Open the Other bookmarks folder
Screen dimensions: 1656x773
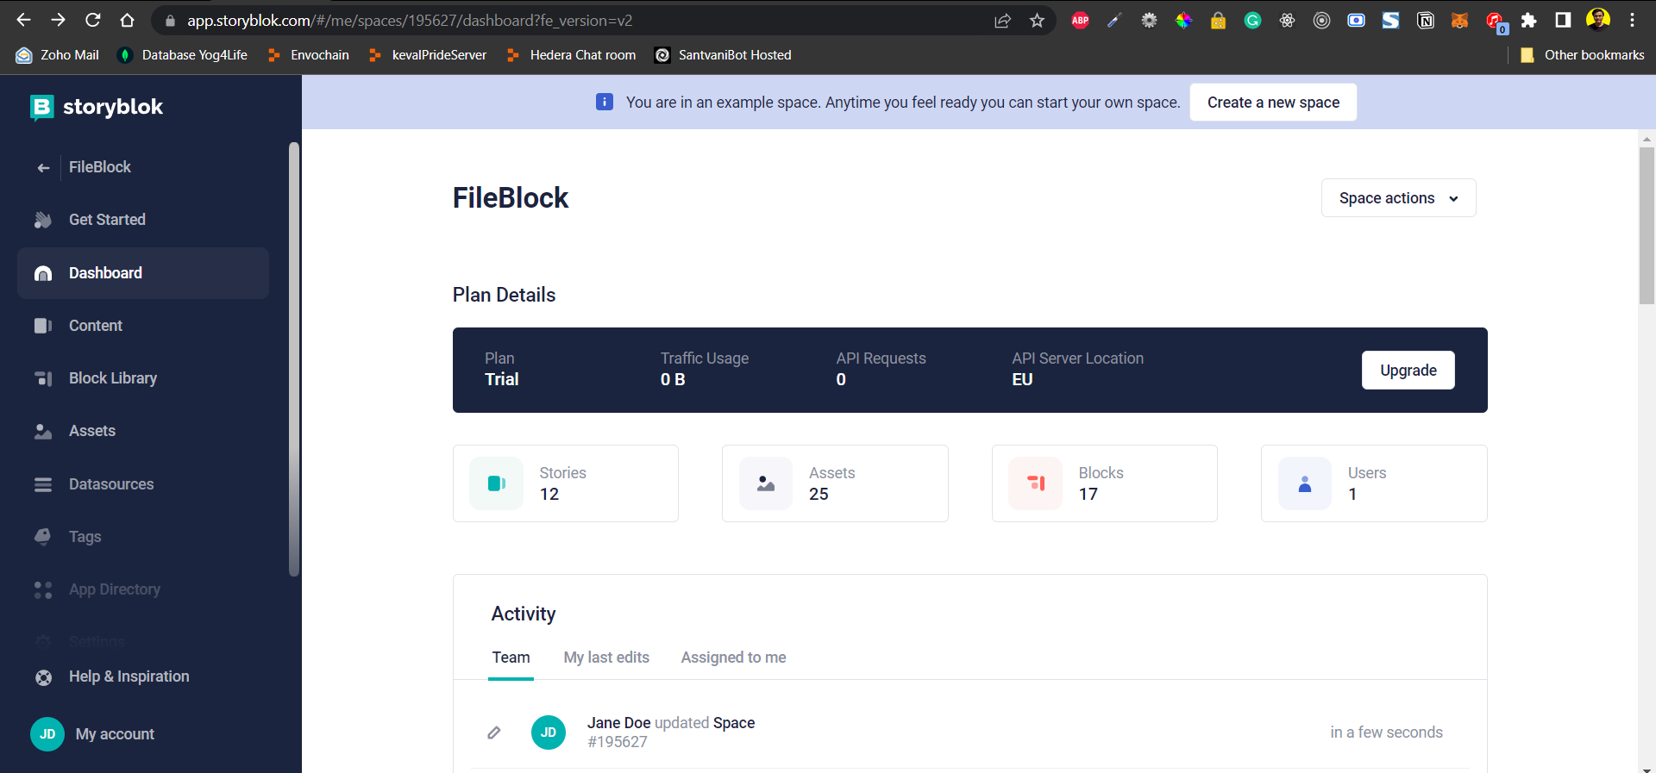pos(1583,55)
